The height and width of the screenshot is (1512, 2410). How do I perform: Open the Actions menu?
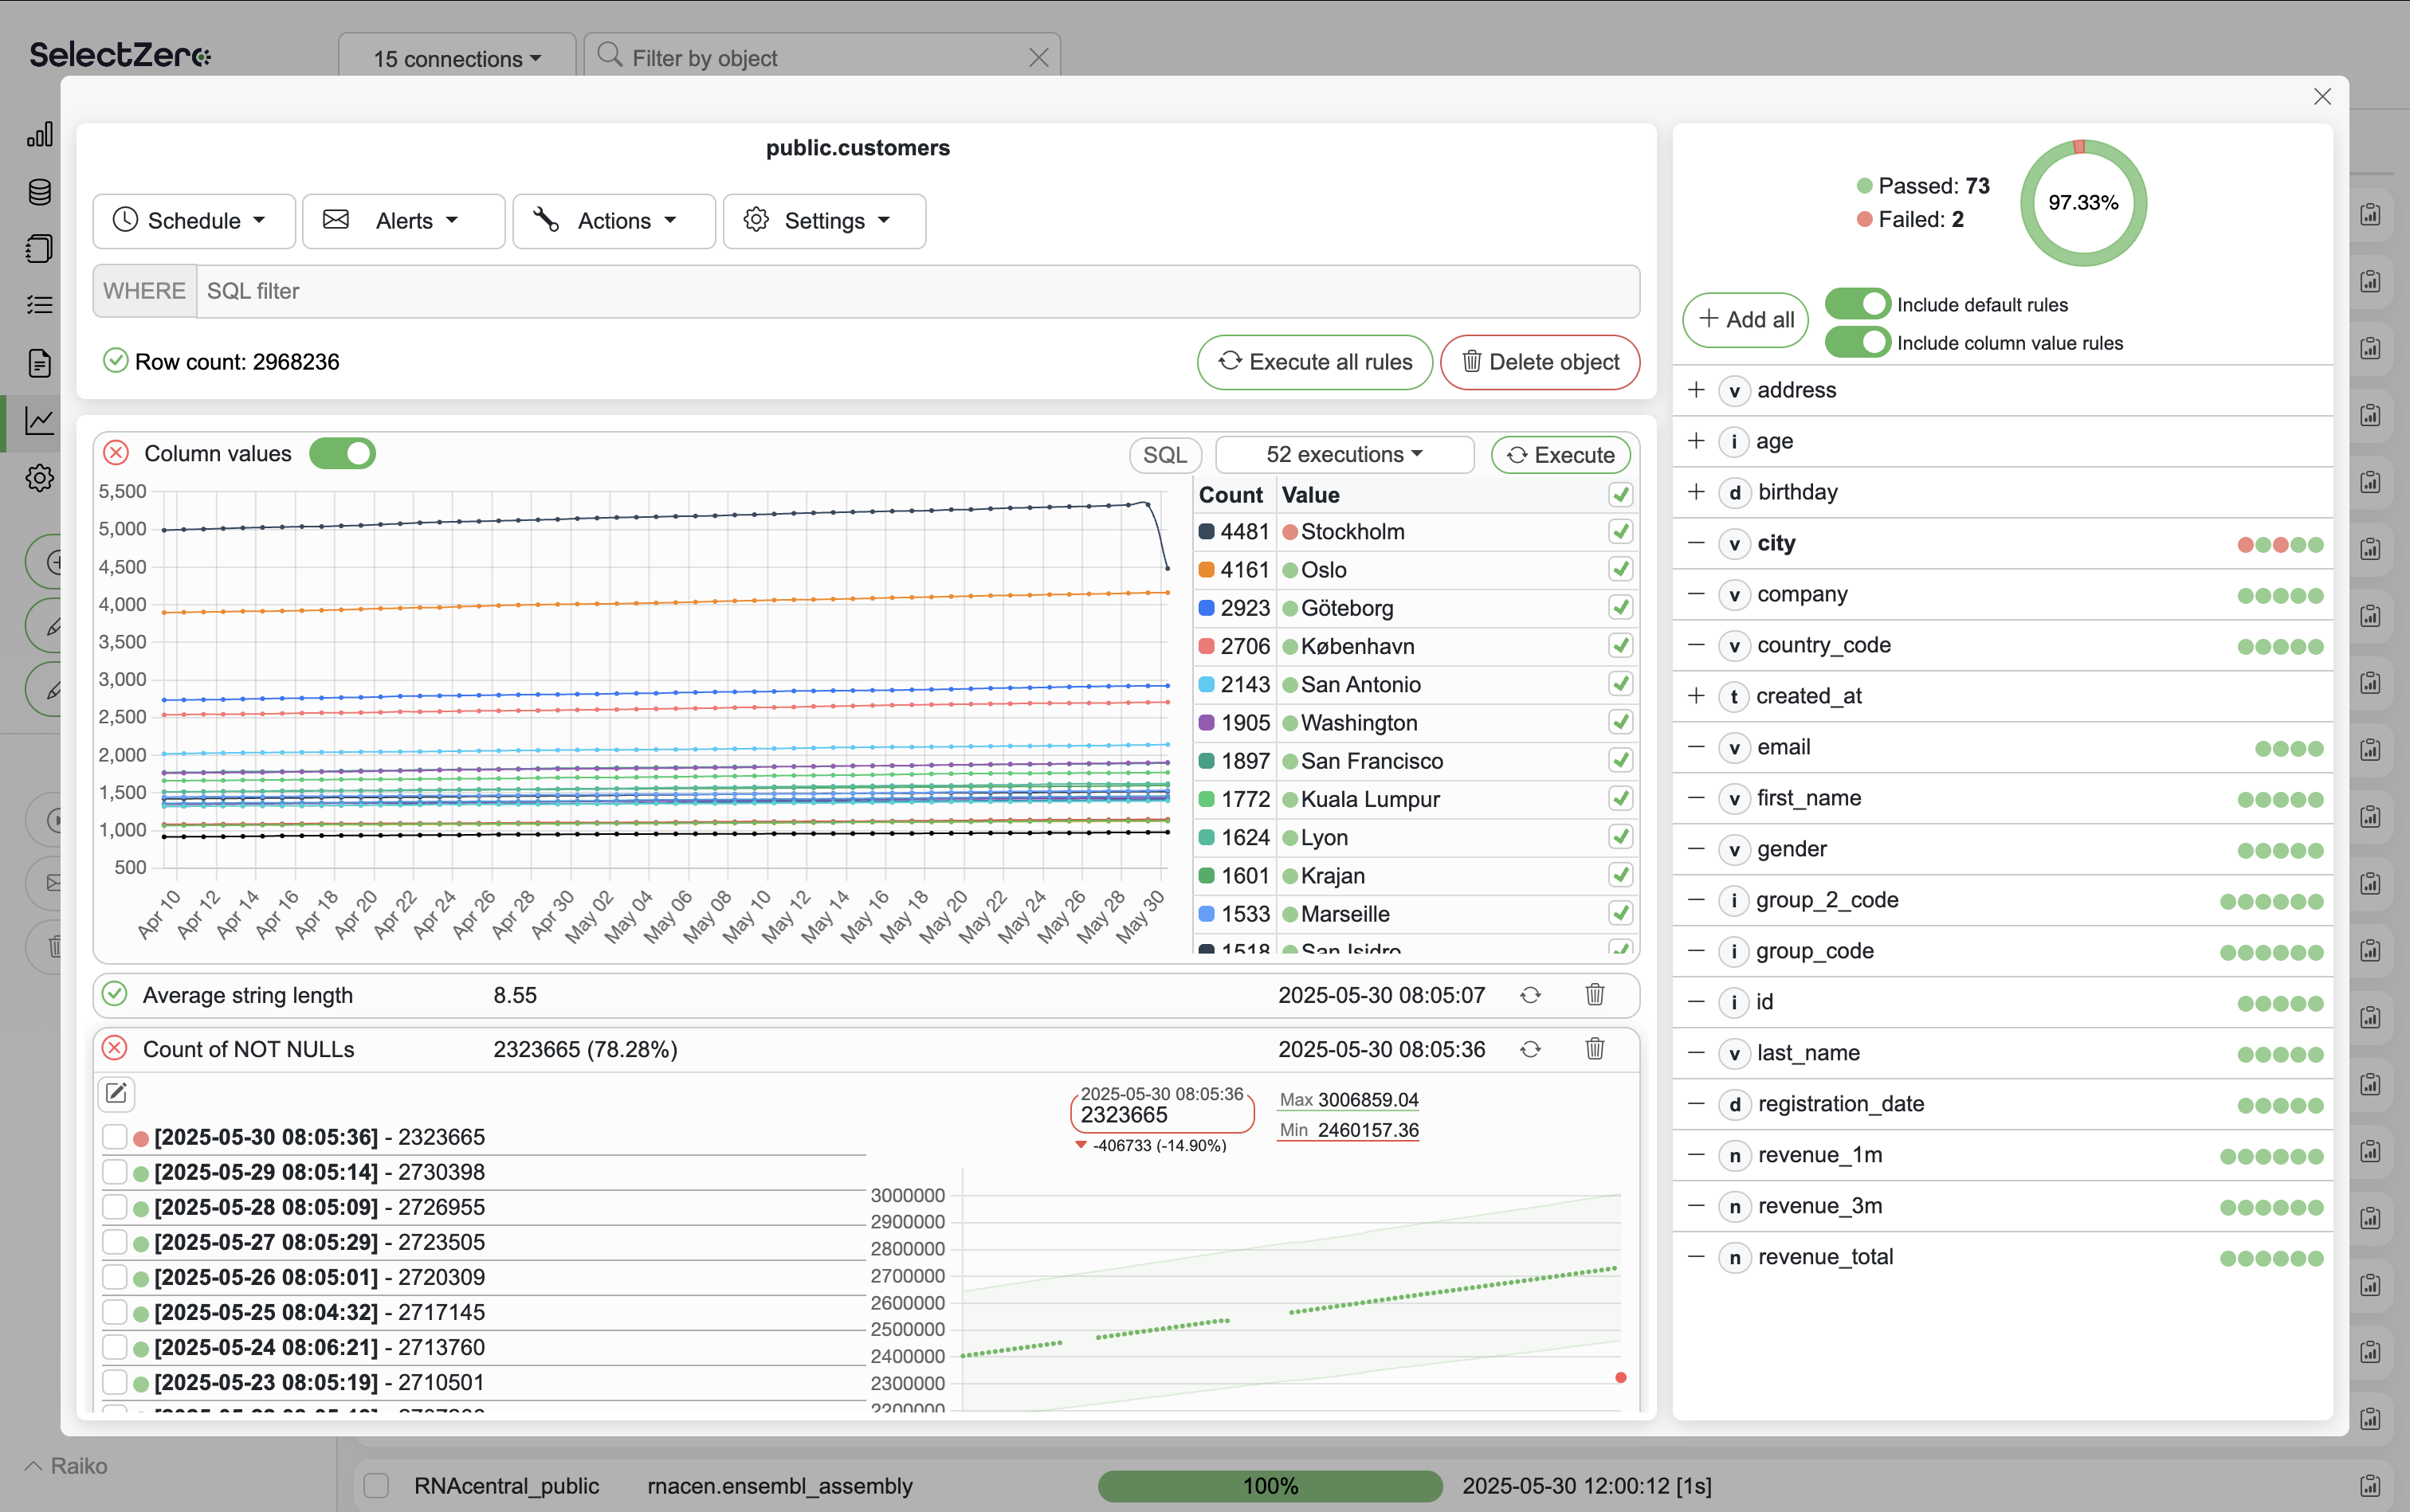pos(613,221)
